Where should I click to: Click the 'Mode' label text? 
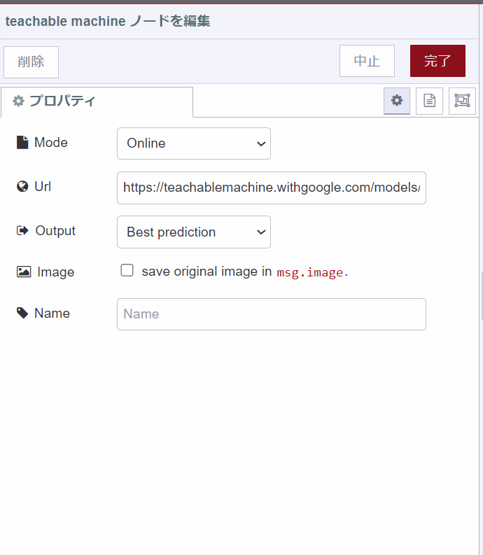(x=51, y=142)
